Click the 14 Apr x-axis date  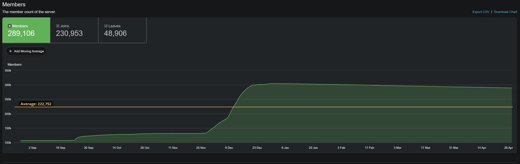tap(482, 148)
